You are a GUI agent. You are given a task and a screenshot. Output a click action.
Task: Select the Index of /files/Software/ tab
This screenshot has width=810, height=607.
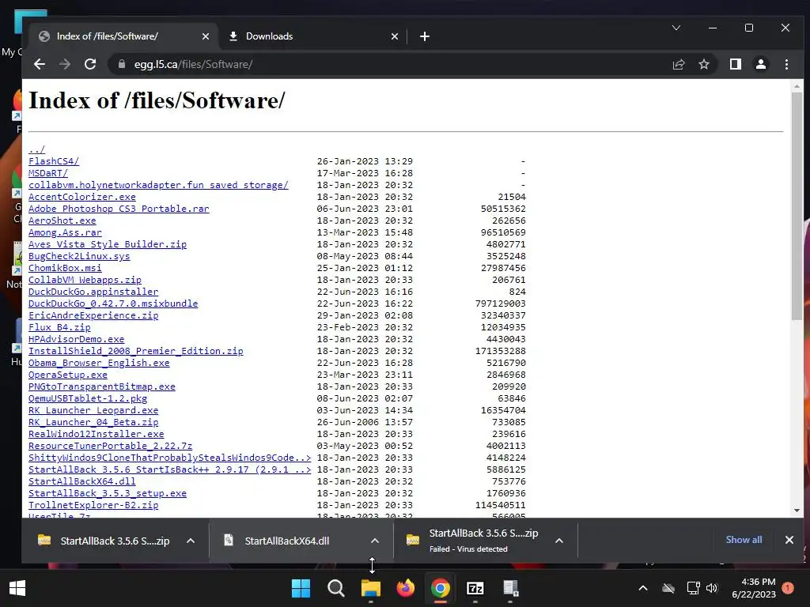pos(124,36)
